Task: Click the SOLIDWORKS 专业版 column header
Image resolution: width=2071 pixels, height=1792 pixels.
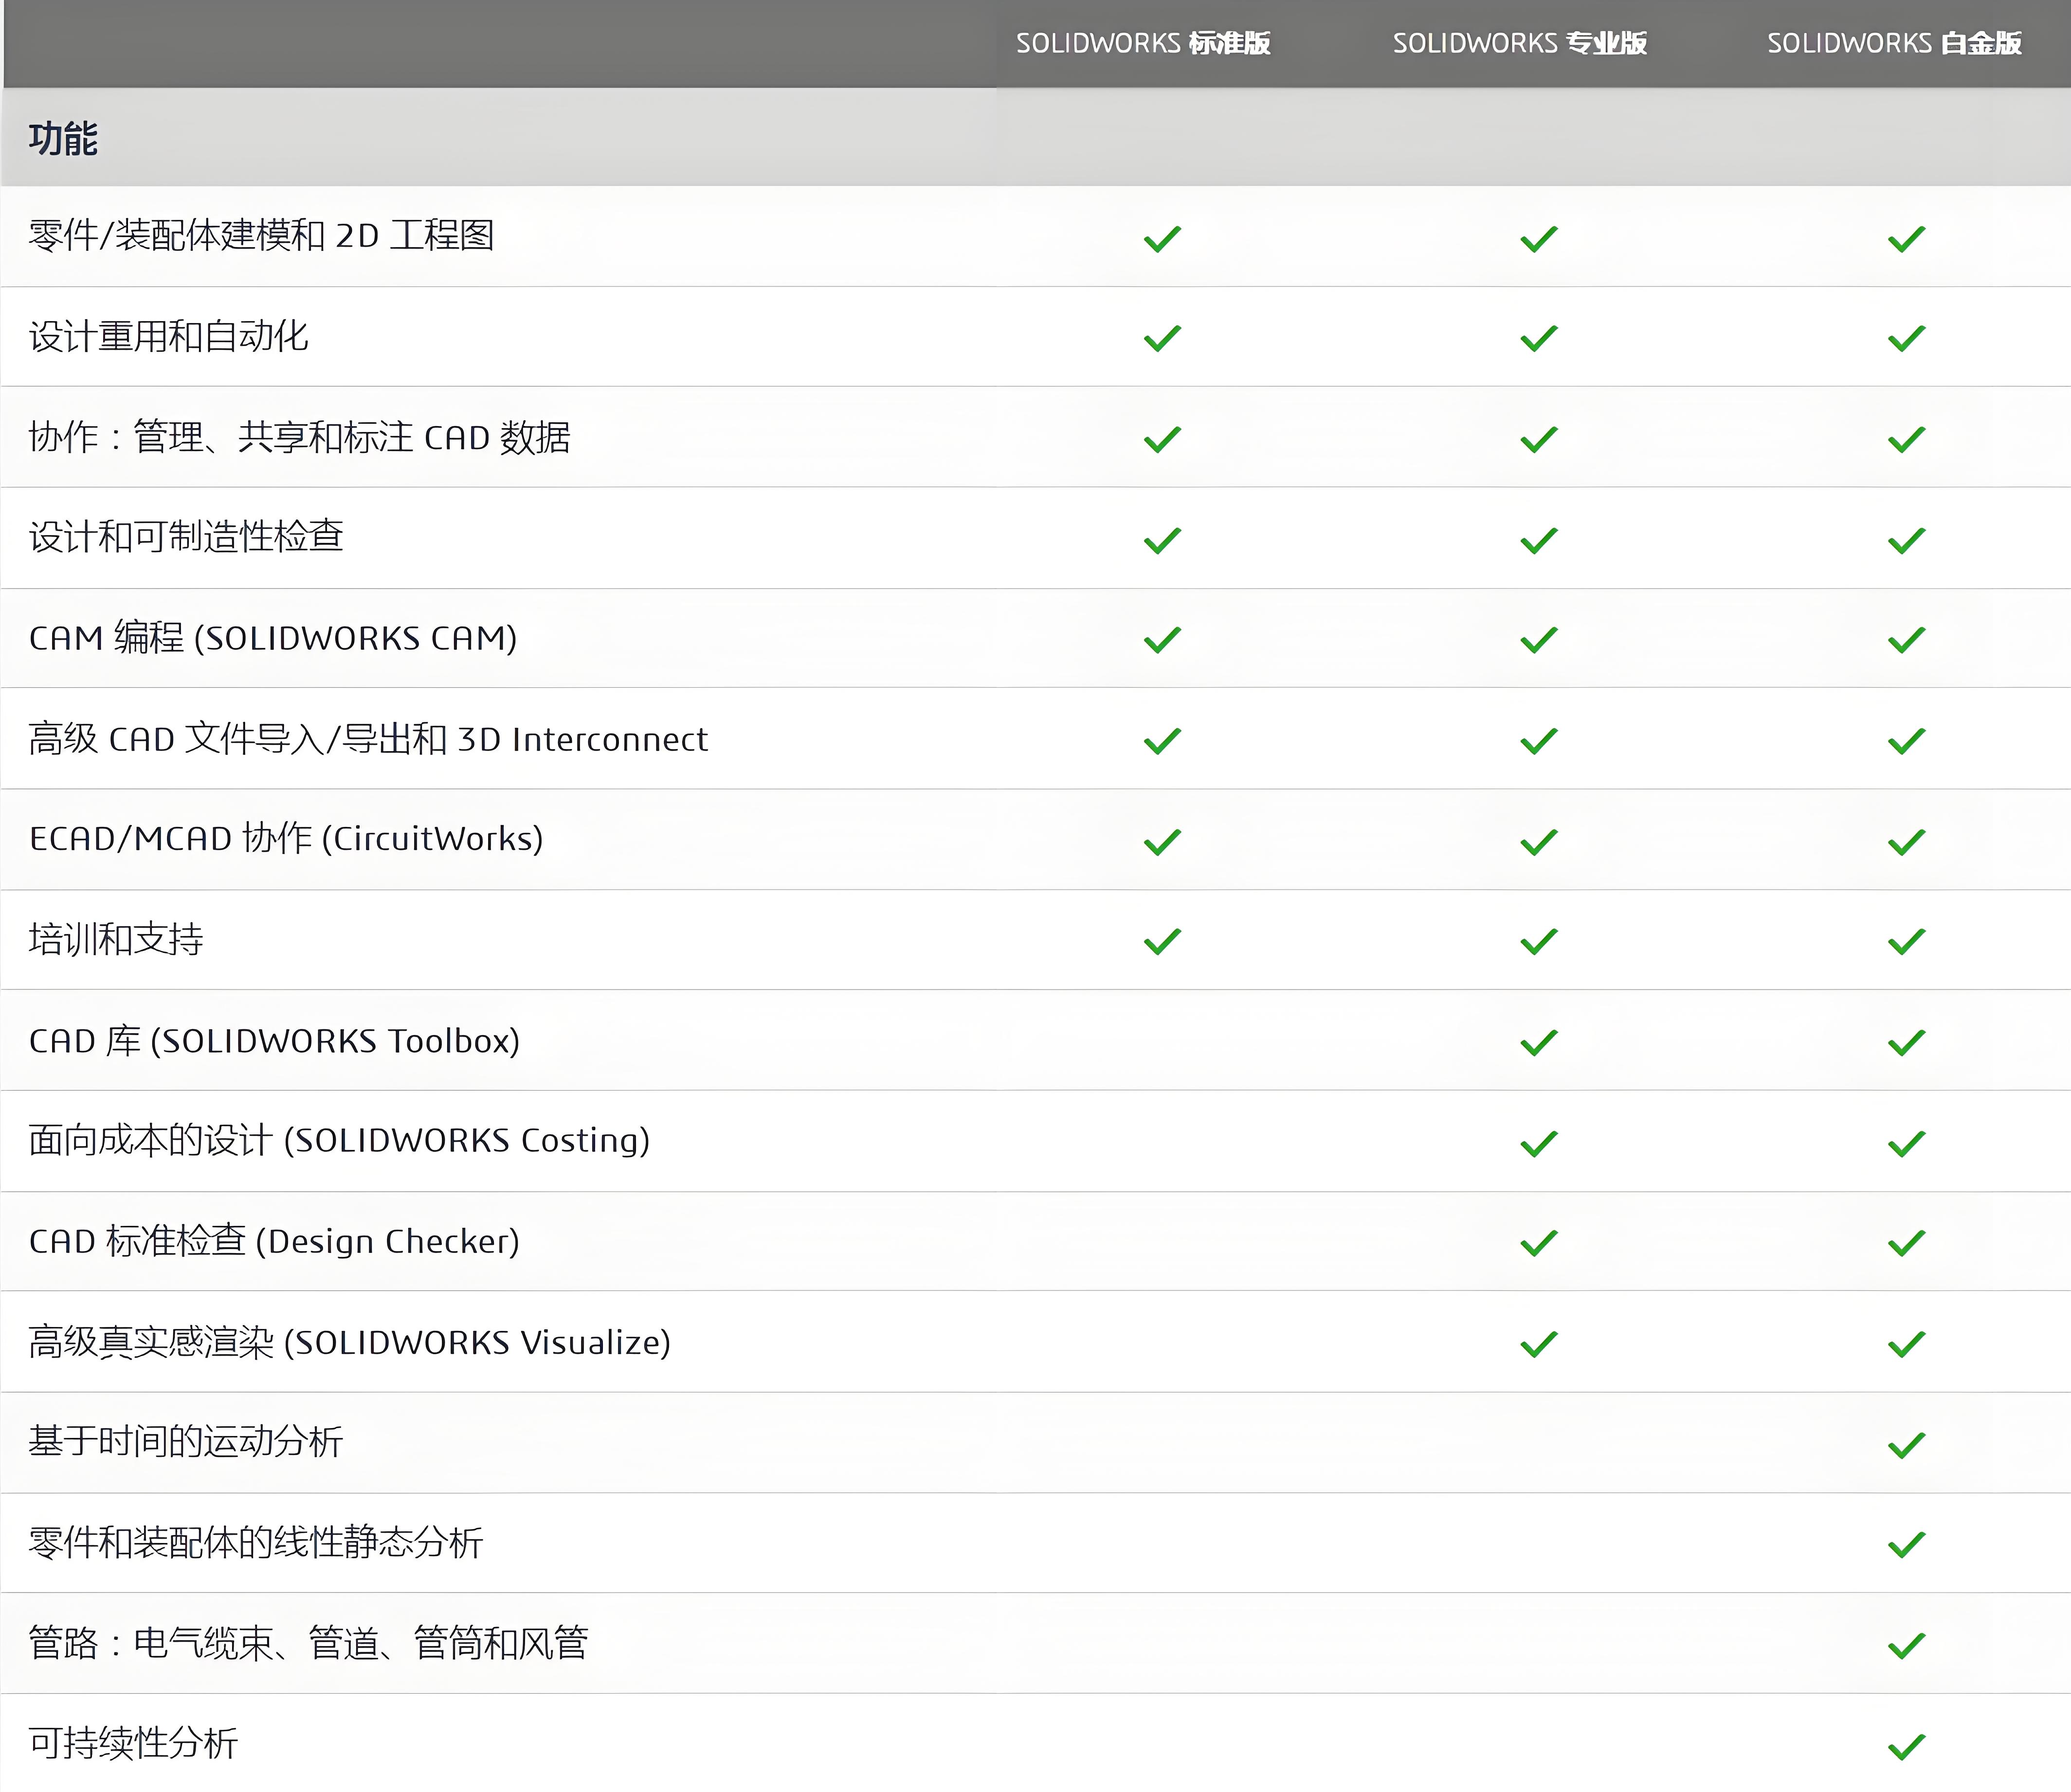Action: tap(1520, 43)
